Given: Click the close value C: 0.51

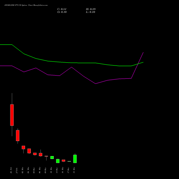Looking at the screenshot, I should pos(62,9).
